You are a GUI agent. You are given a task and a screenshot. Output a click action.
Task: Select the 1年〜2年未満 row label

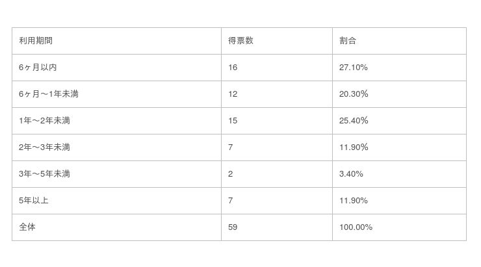pyautogui.click(x=44, y=121)
